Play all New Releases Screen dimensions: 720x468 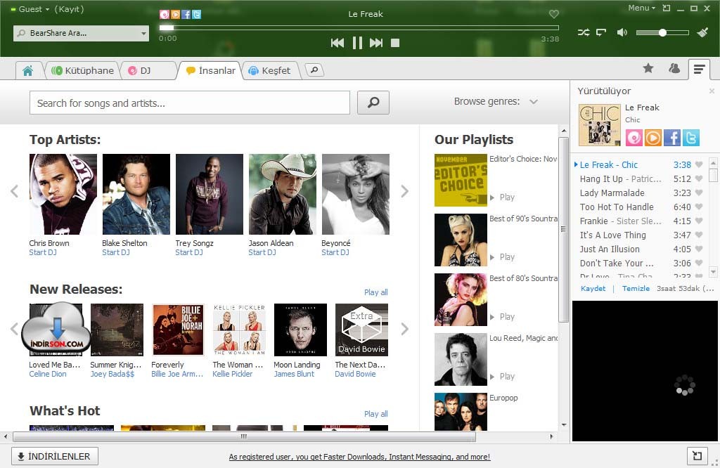tap(375, 292)
